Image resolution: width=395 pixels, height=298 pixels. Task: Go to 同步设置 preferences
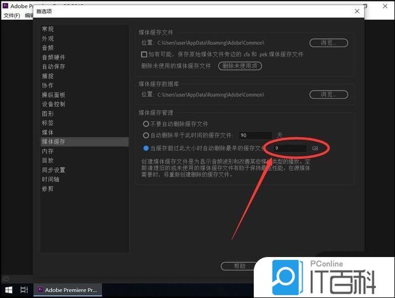pos(53,170)
